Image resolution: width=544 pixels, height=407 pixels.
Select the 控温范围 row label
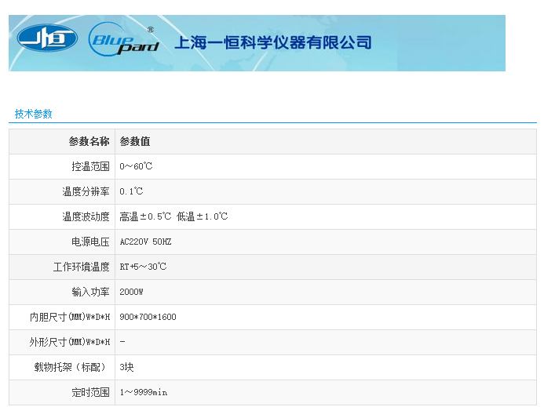pos(90,167)
